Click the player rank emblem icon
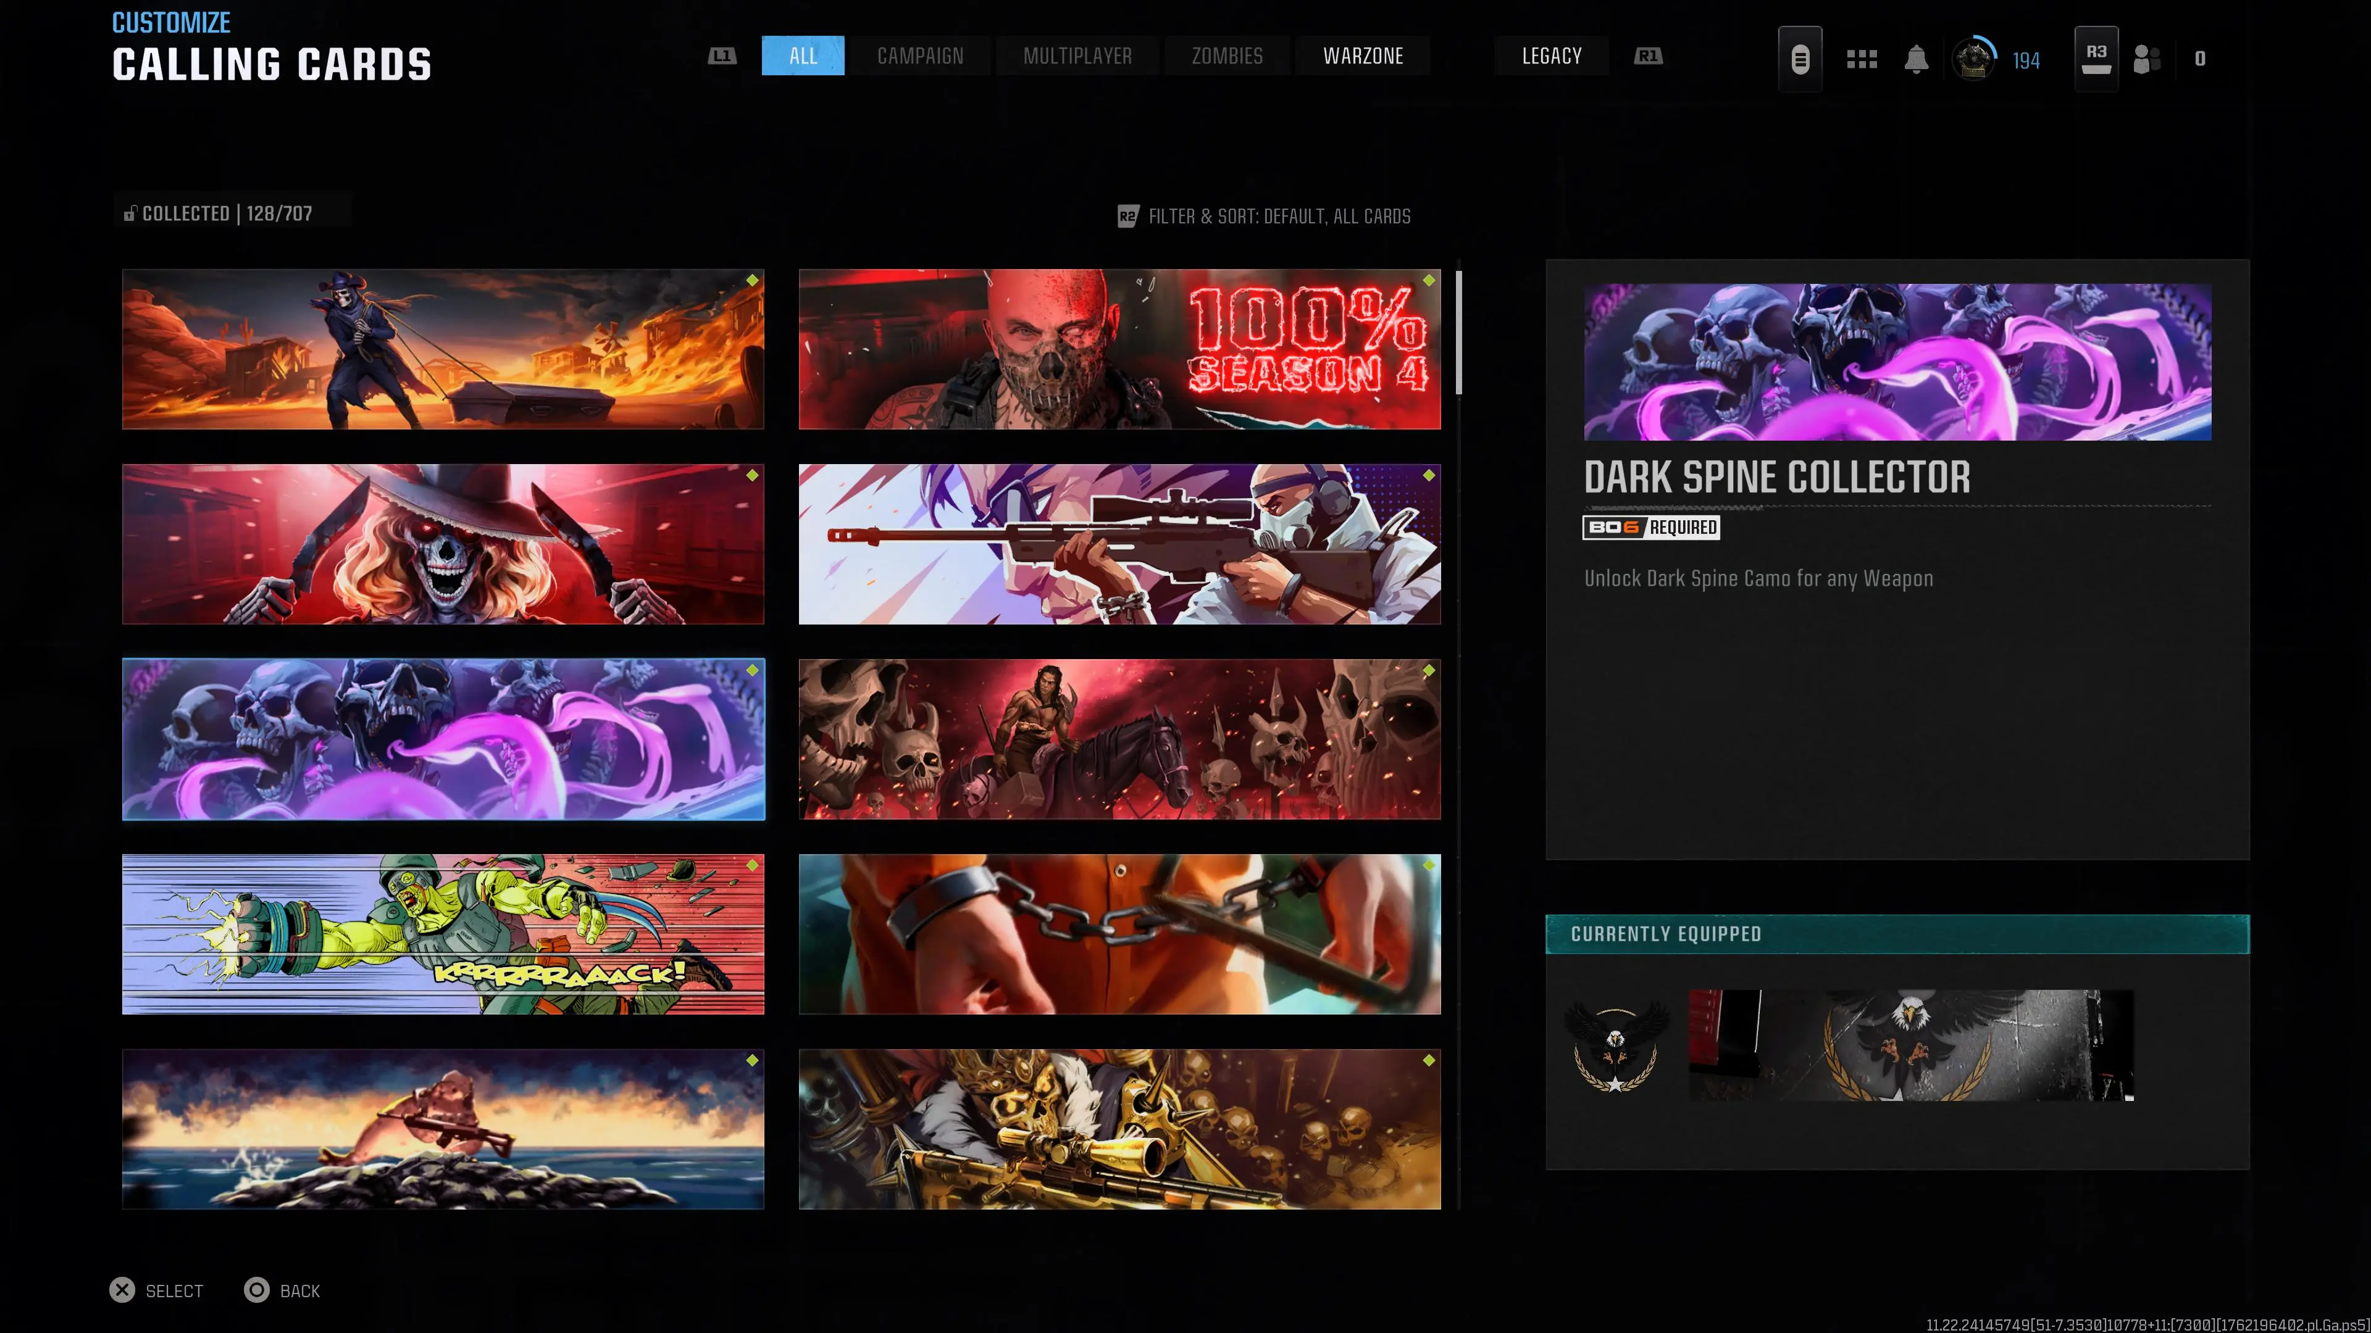 (1973, 60)
